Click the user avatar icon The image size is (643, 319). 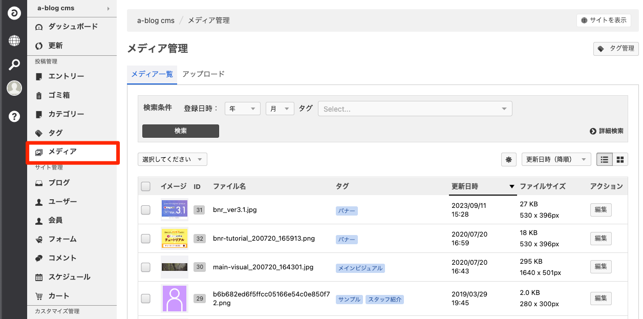click(14, 88)
